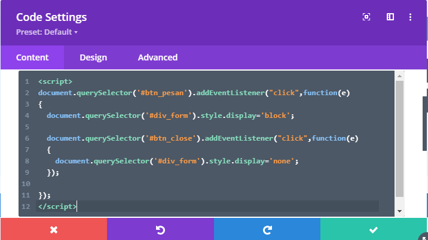Open the three-dot more options menu
This screenshot has width=428, height=240.
click(410, 17)
